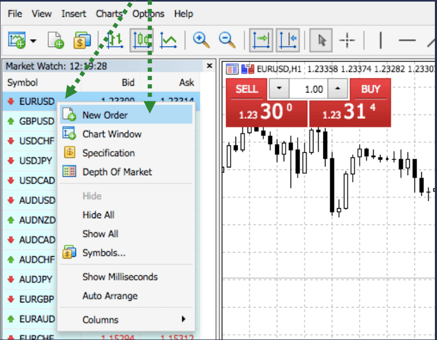The width and height of the screenshot is (437, 340).
Task: Select the candlestick chart display icon
Action: (x=141, y=40)
